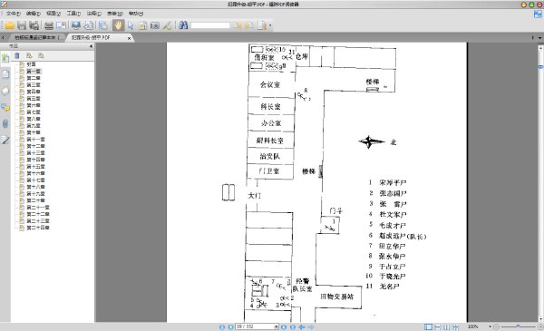Click the zoom in plus button
Viewport: 544px width, 331px height.
coord(539,326)
